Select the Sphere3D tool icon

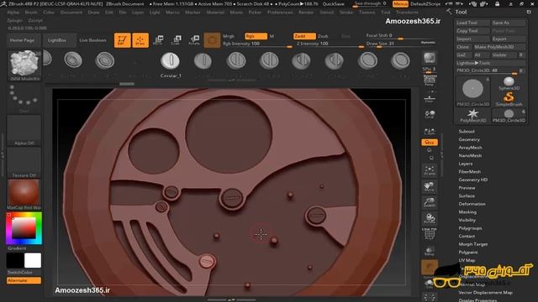509,83
